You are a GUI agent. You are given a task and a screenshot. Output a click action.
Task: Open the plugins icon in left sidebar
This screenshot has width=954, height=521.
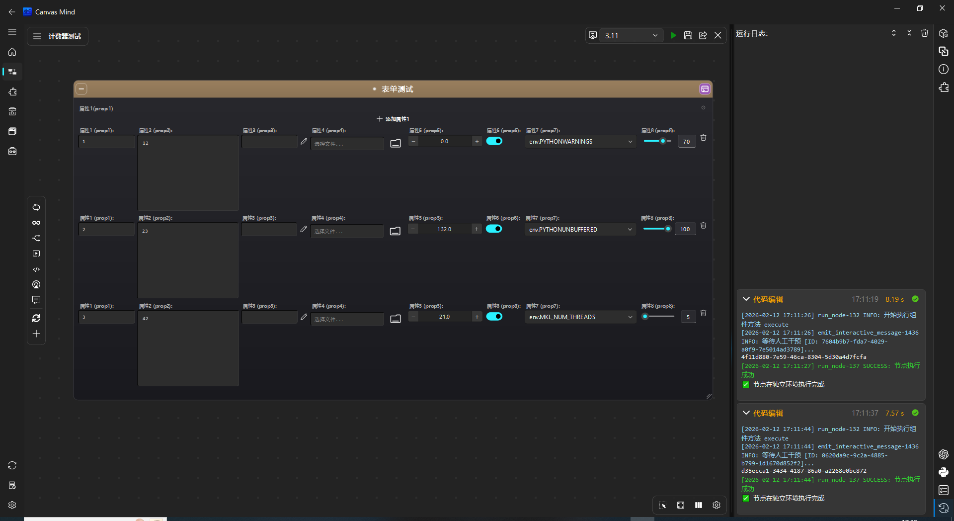(12, 91)
